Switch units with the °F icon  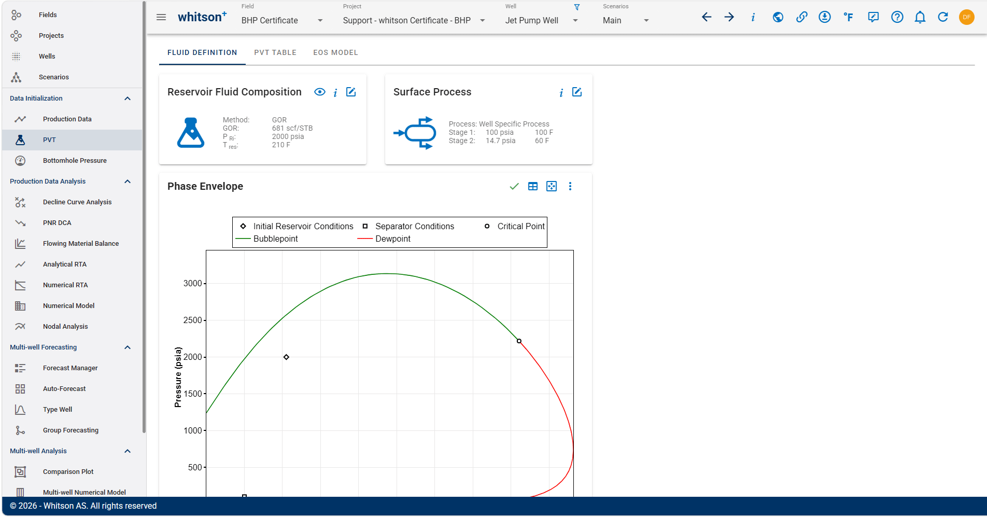[849, 17]
